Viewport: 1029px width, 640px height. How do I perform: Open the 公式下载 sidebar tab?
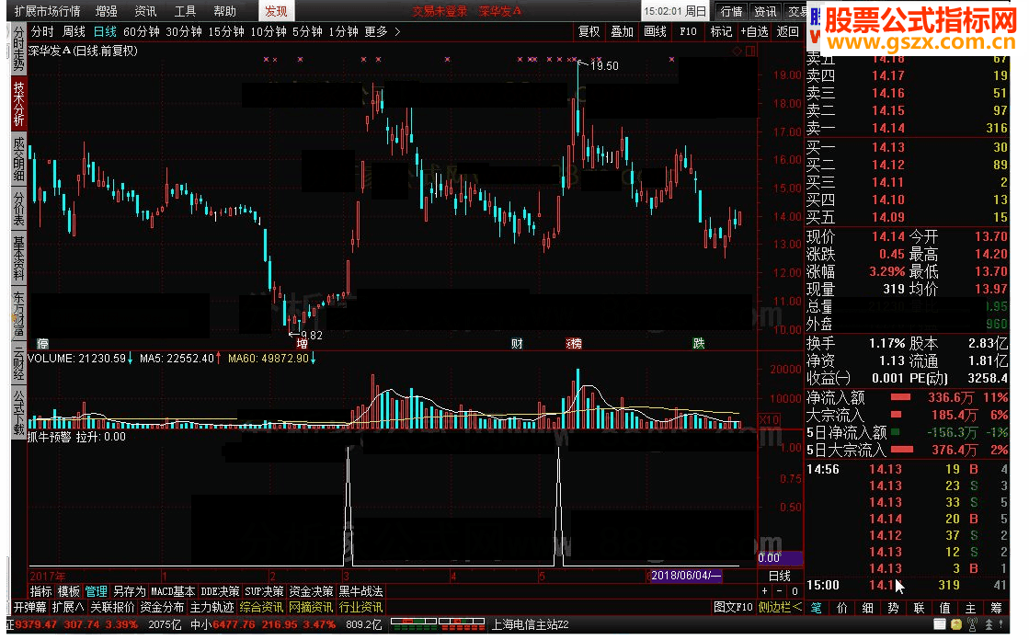[x=18, y=412]
